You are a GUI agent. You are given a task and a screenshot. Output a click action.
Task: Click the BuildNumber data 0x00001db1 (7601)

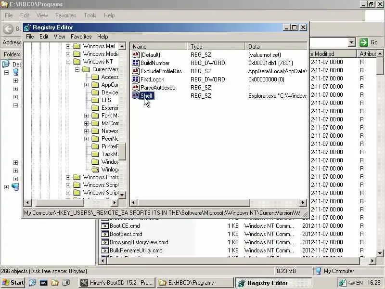pos(270,63)
